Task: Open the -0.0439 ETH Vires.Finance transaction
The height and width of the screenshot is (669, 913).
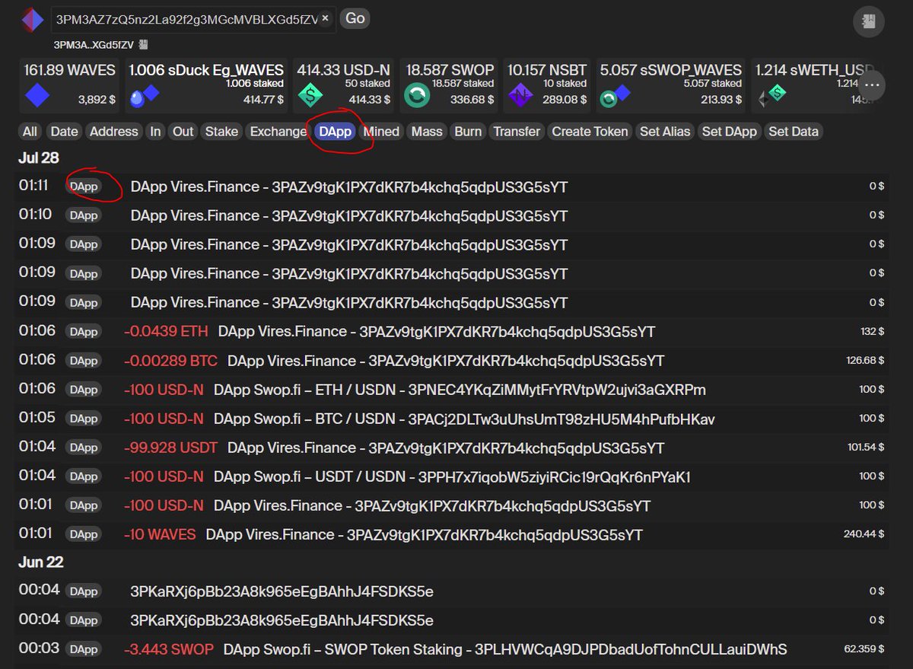Action: pyautogui.click(x=436, y=332)
